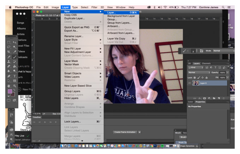
Task: Select the Rectangle shape tool
Action: point(15,81)
